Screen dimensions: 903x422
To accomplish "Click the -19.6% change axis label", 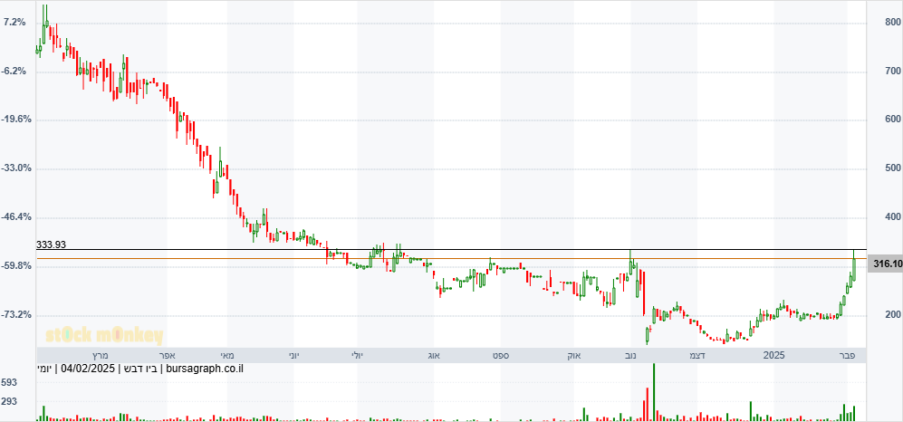I will pyautogui.click(x=14, y=120).
